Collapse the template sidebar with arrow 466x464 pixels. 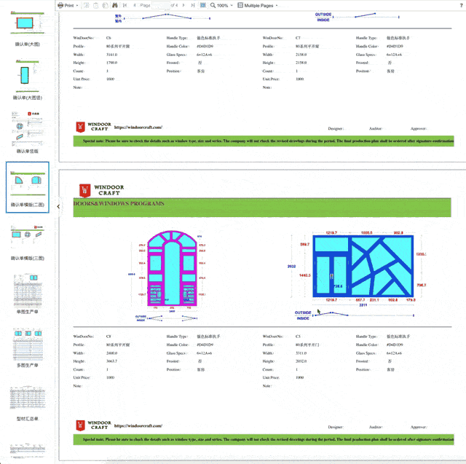[x=58, y=207]
